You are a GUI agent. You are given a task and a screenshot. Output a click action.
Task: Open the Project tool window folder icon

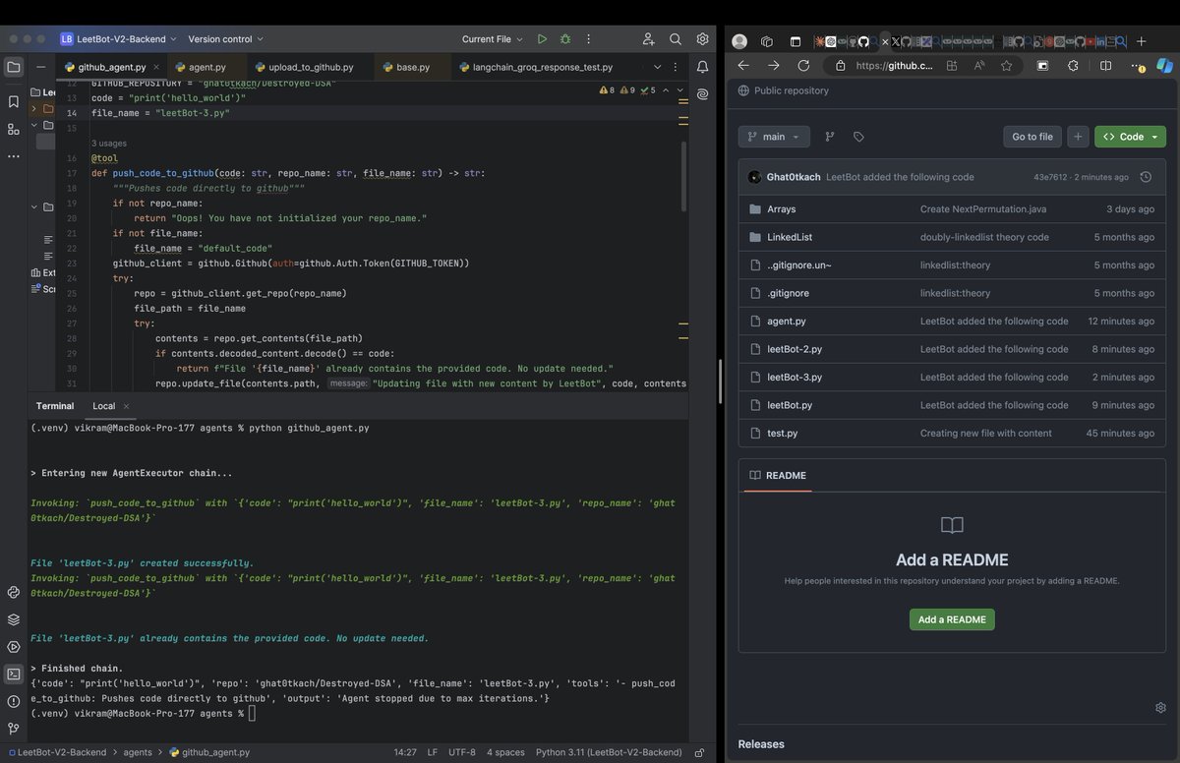coord(13,67)
